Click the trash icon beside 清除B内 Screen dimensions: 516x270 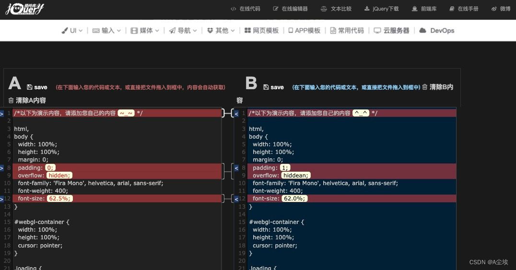tap(425, 87)
